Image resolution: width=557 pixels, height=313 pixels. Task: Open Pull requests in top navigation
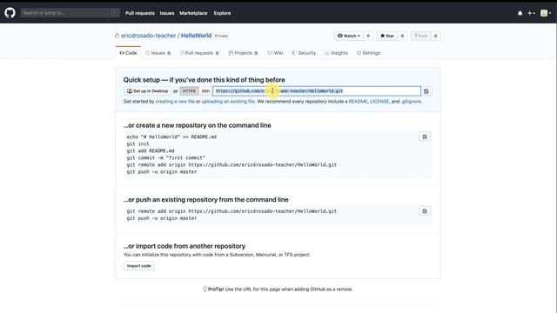(x=140, y=13)
